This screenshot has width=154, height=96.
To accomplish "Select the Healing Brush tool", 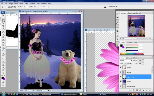I will [x=3, y=32].
